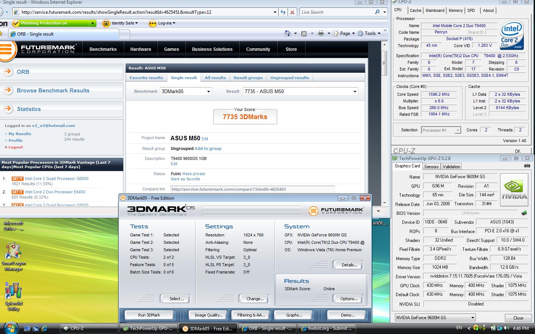
Task: Click the volume icon in system tray
Action: coord(506,328)
